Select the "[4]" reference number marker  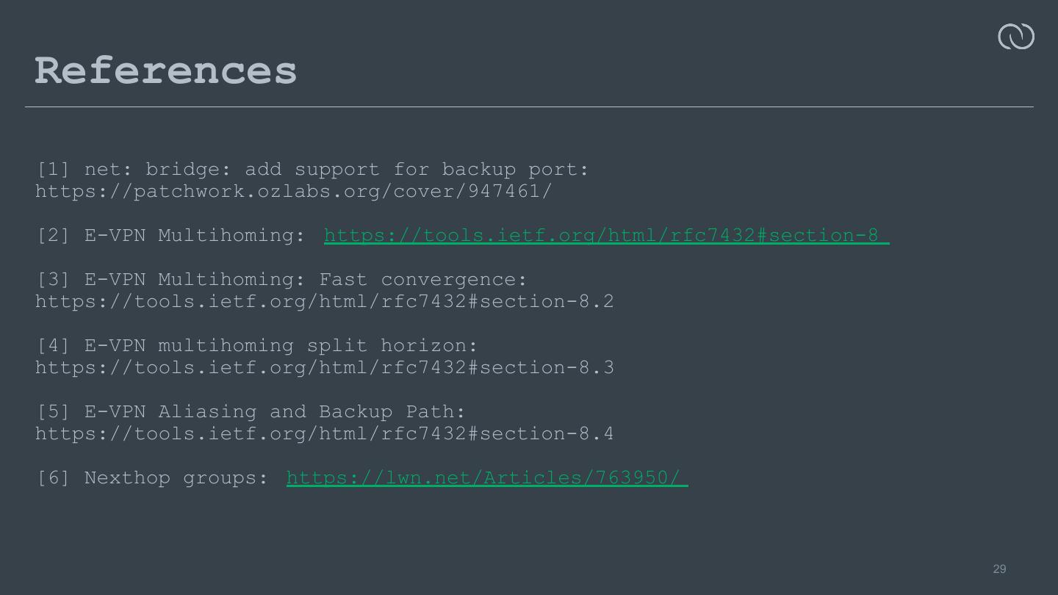click(53, 345)
